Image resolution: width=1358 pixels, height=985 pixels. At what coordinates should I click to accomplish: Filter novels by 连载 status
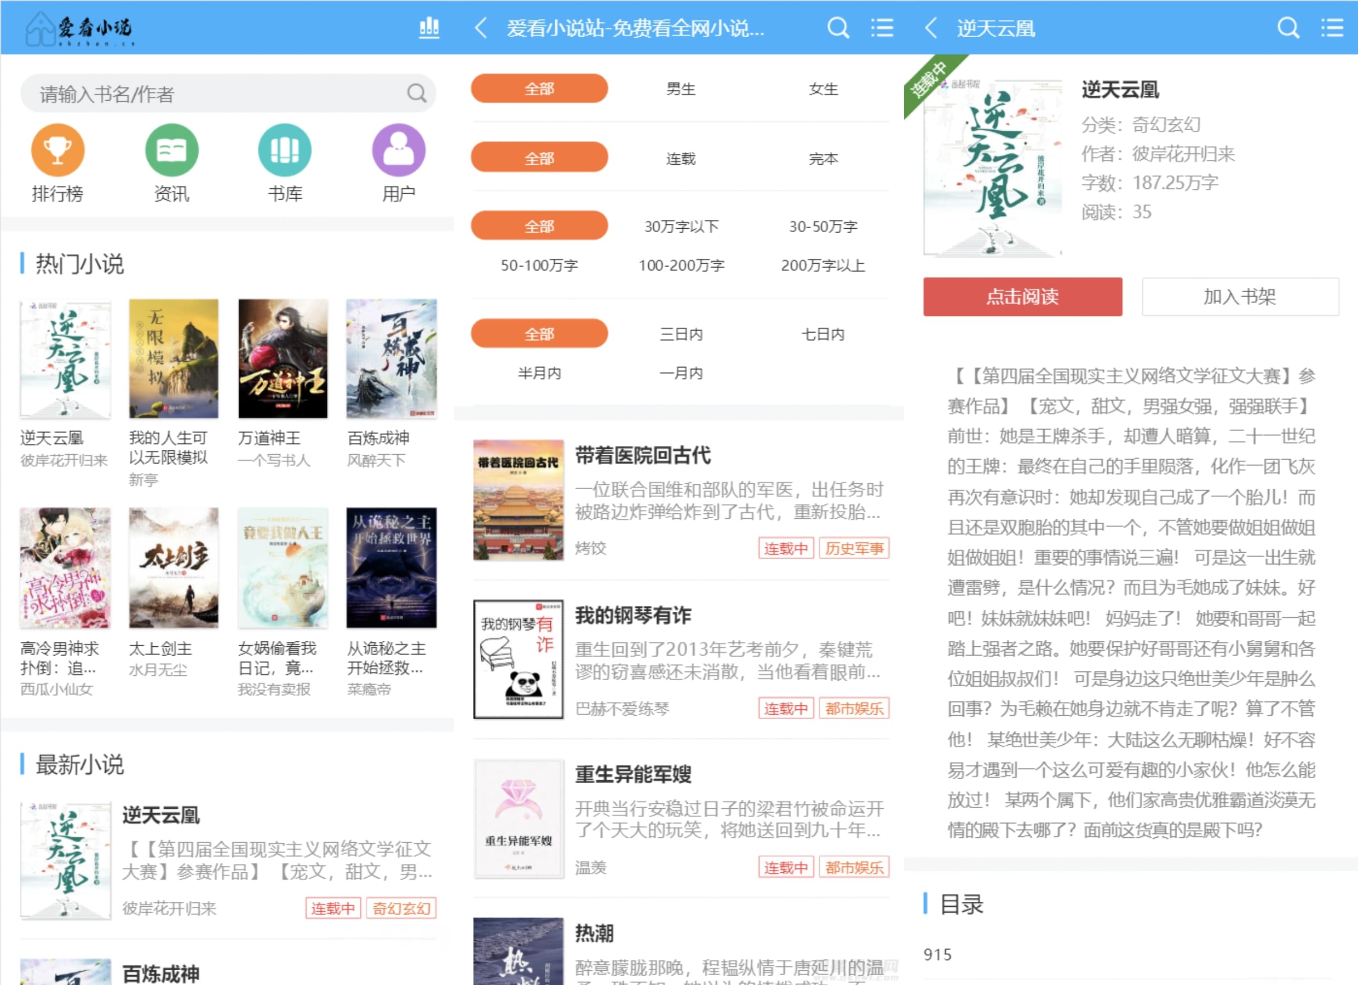[681, 158]
